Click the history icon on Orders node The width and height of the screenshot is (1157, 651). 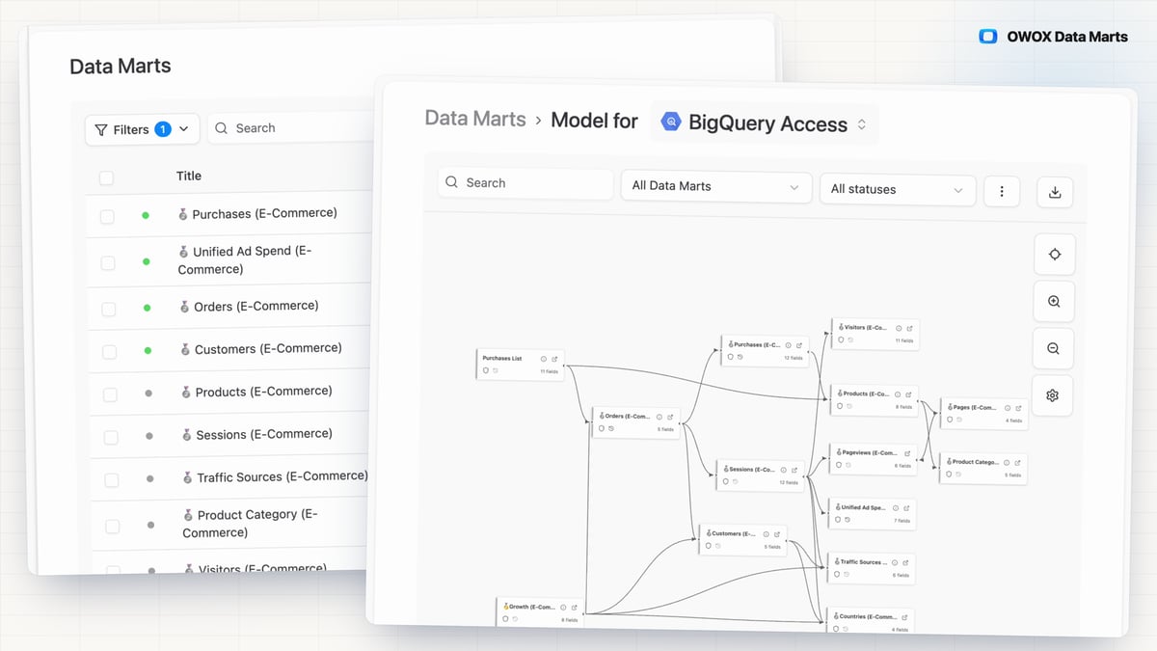[x=611, y=427]
